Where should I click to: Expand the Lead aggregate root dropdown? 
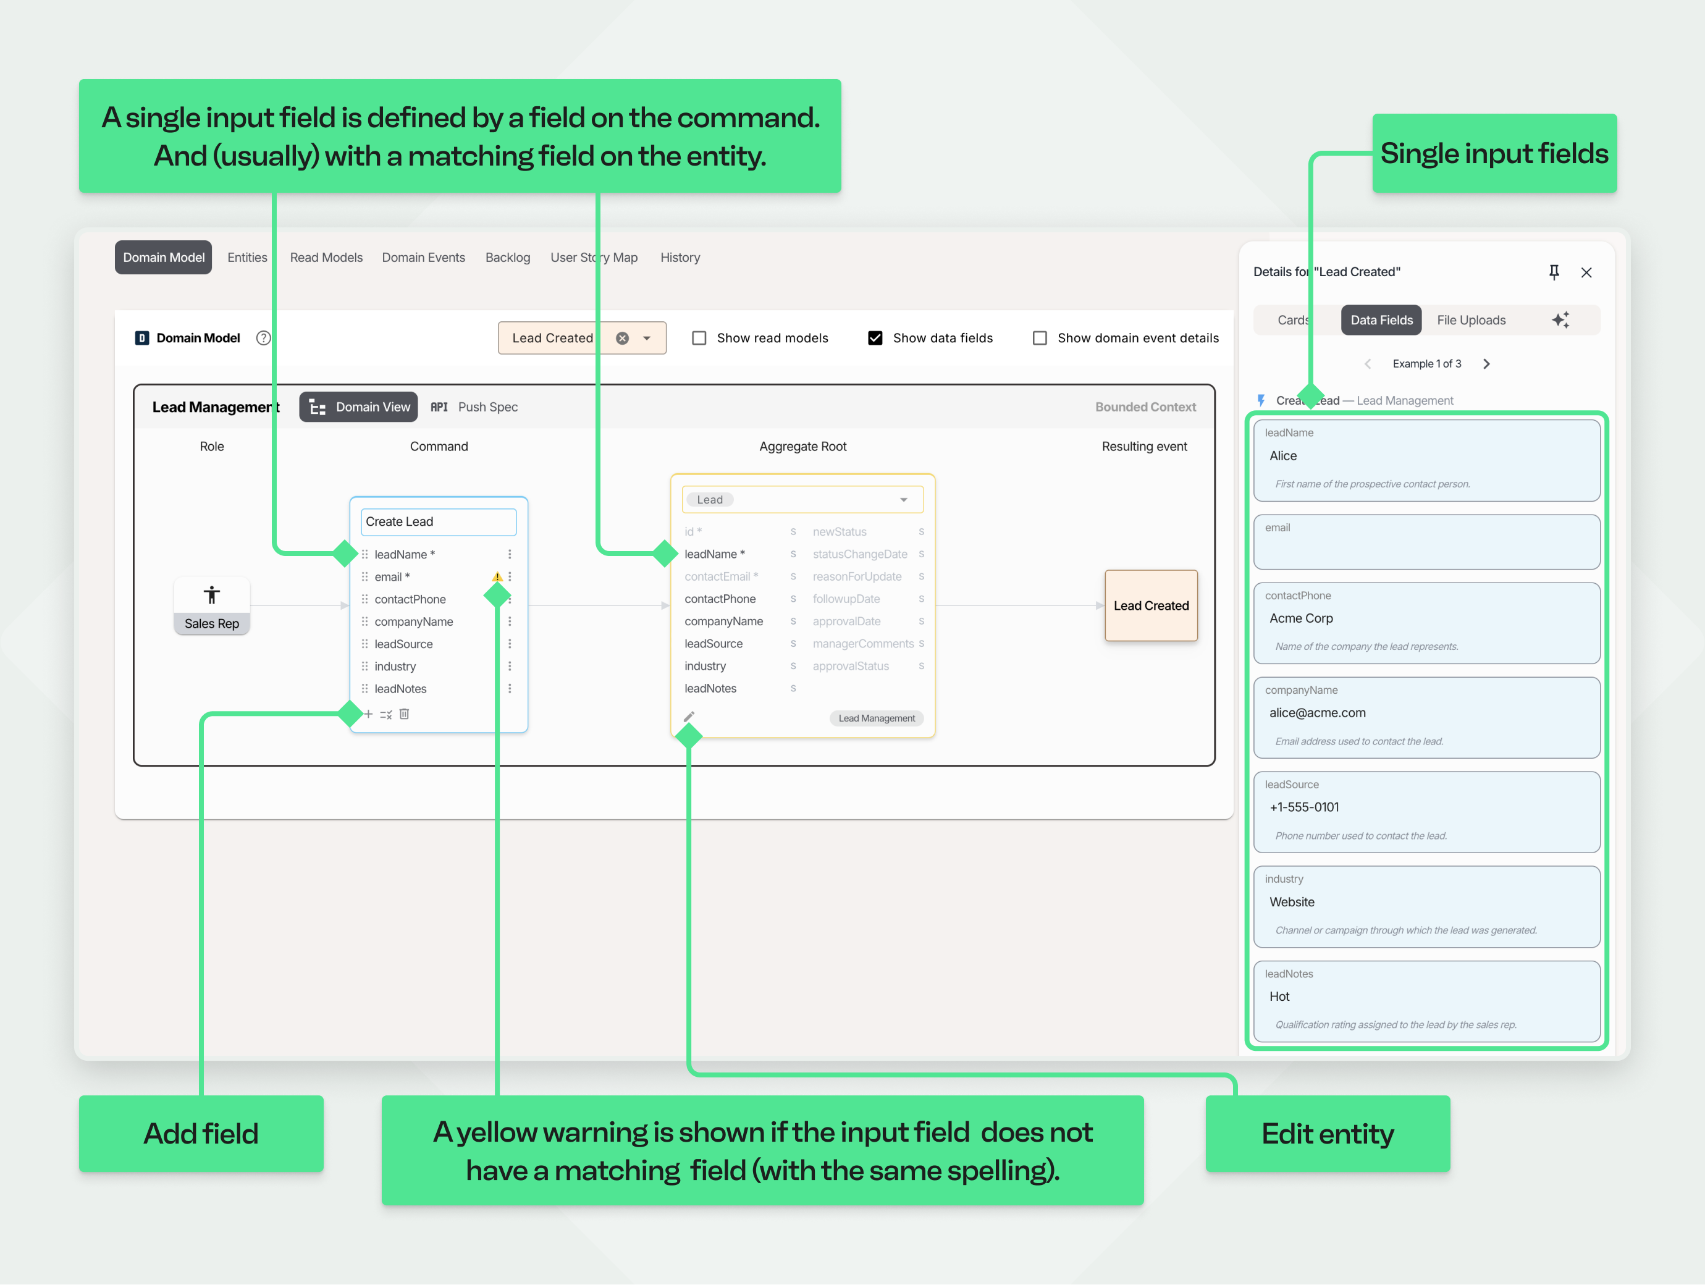pyautogui.click(x=903, y=500)
